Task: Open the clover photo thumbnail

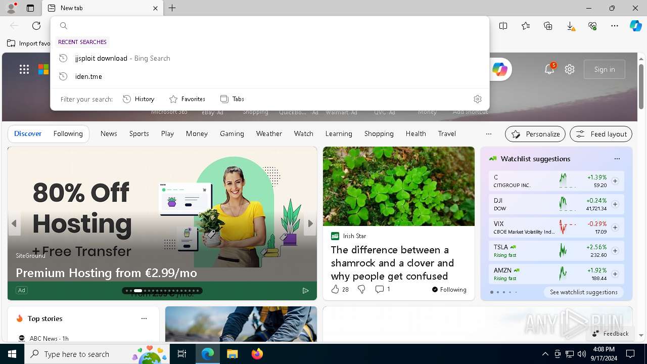Action: [x=399, y=186]
